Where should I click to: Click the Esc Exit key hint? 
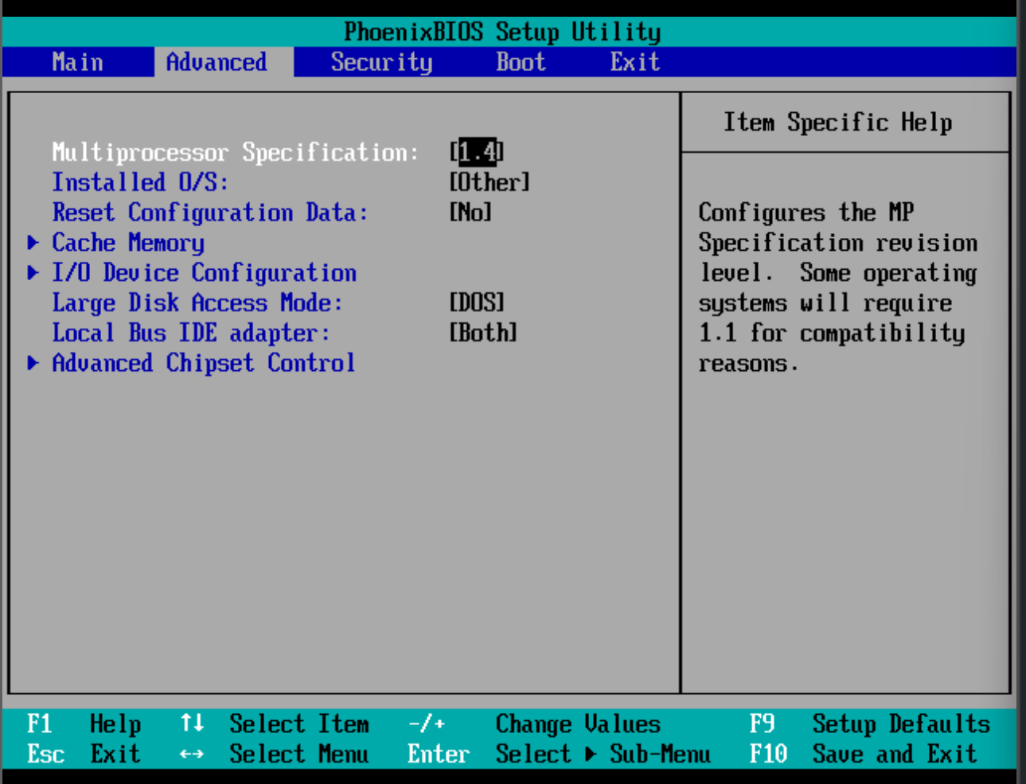(x=84, y=754)
